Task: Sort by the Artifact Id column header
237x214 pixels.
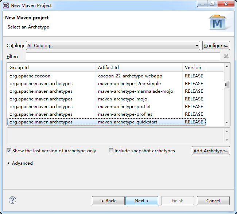Action: [x=139, y=68]
